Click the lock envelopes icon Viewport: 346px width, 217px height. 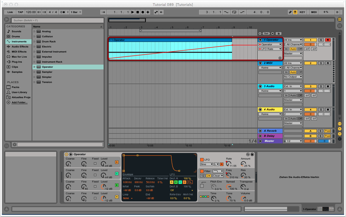click(278, 34)
